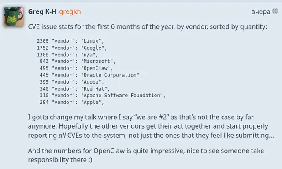Click the 1308 n/a vendor line
Image resolution: width=282 pixels, height=169 pixels.
[67, 55]
